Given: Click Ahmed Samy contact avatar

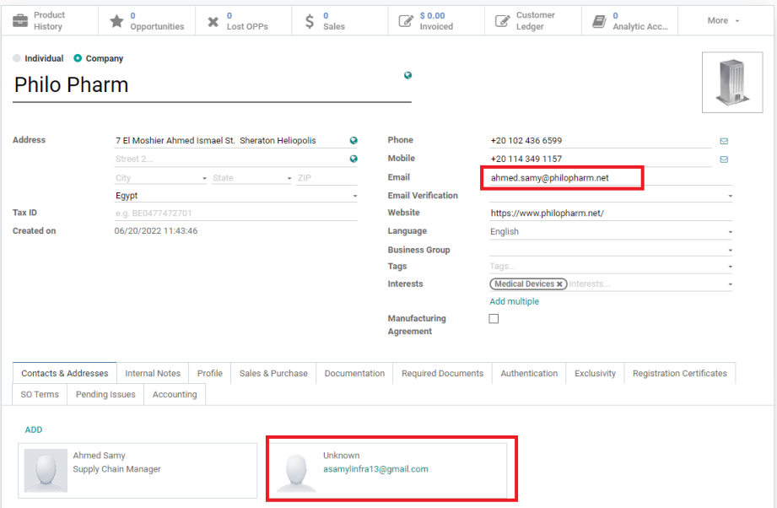Looking at the screenshot, I should click(x=46, y=470).
